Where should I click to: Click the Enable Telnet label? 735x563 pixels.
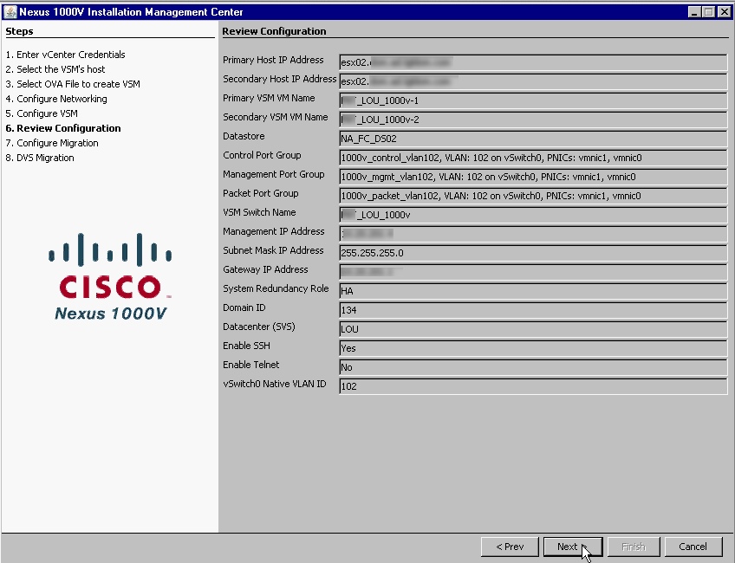click(x=250, y=365)
